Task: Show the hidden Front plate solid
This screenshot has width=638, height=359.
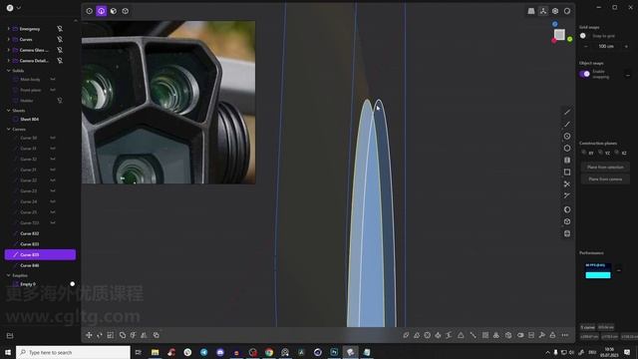Action: point(53,90)
